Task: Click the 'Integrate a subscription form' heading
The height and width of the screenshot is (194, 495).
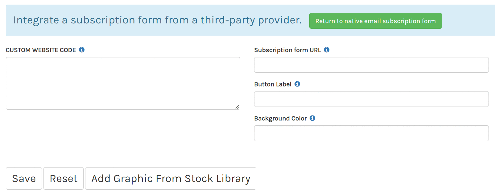Action: tap(157, 20)
